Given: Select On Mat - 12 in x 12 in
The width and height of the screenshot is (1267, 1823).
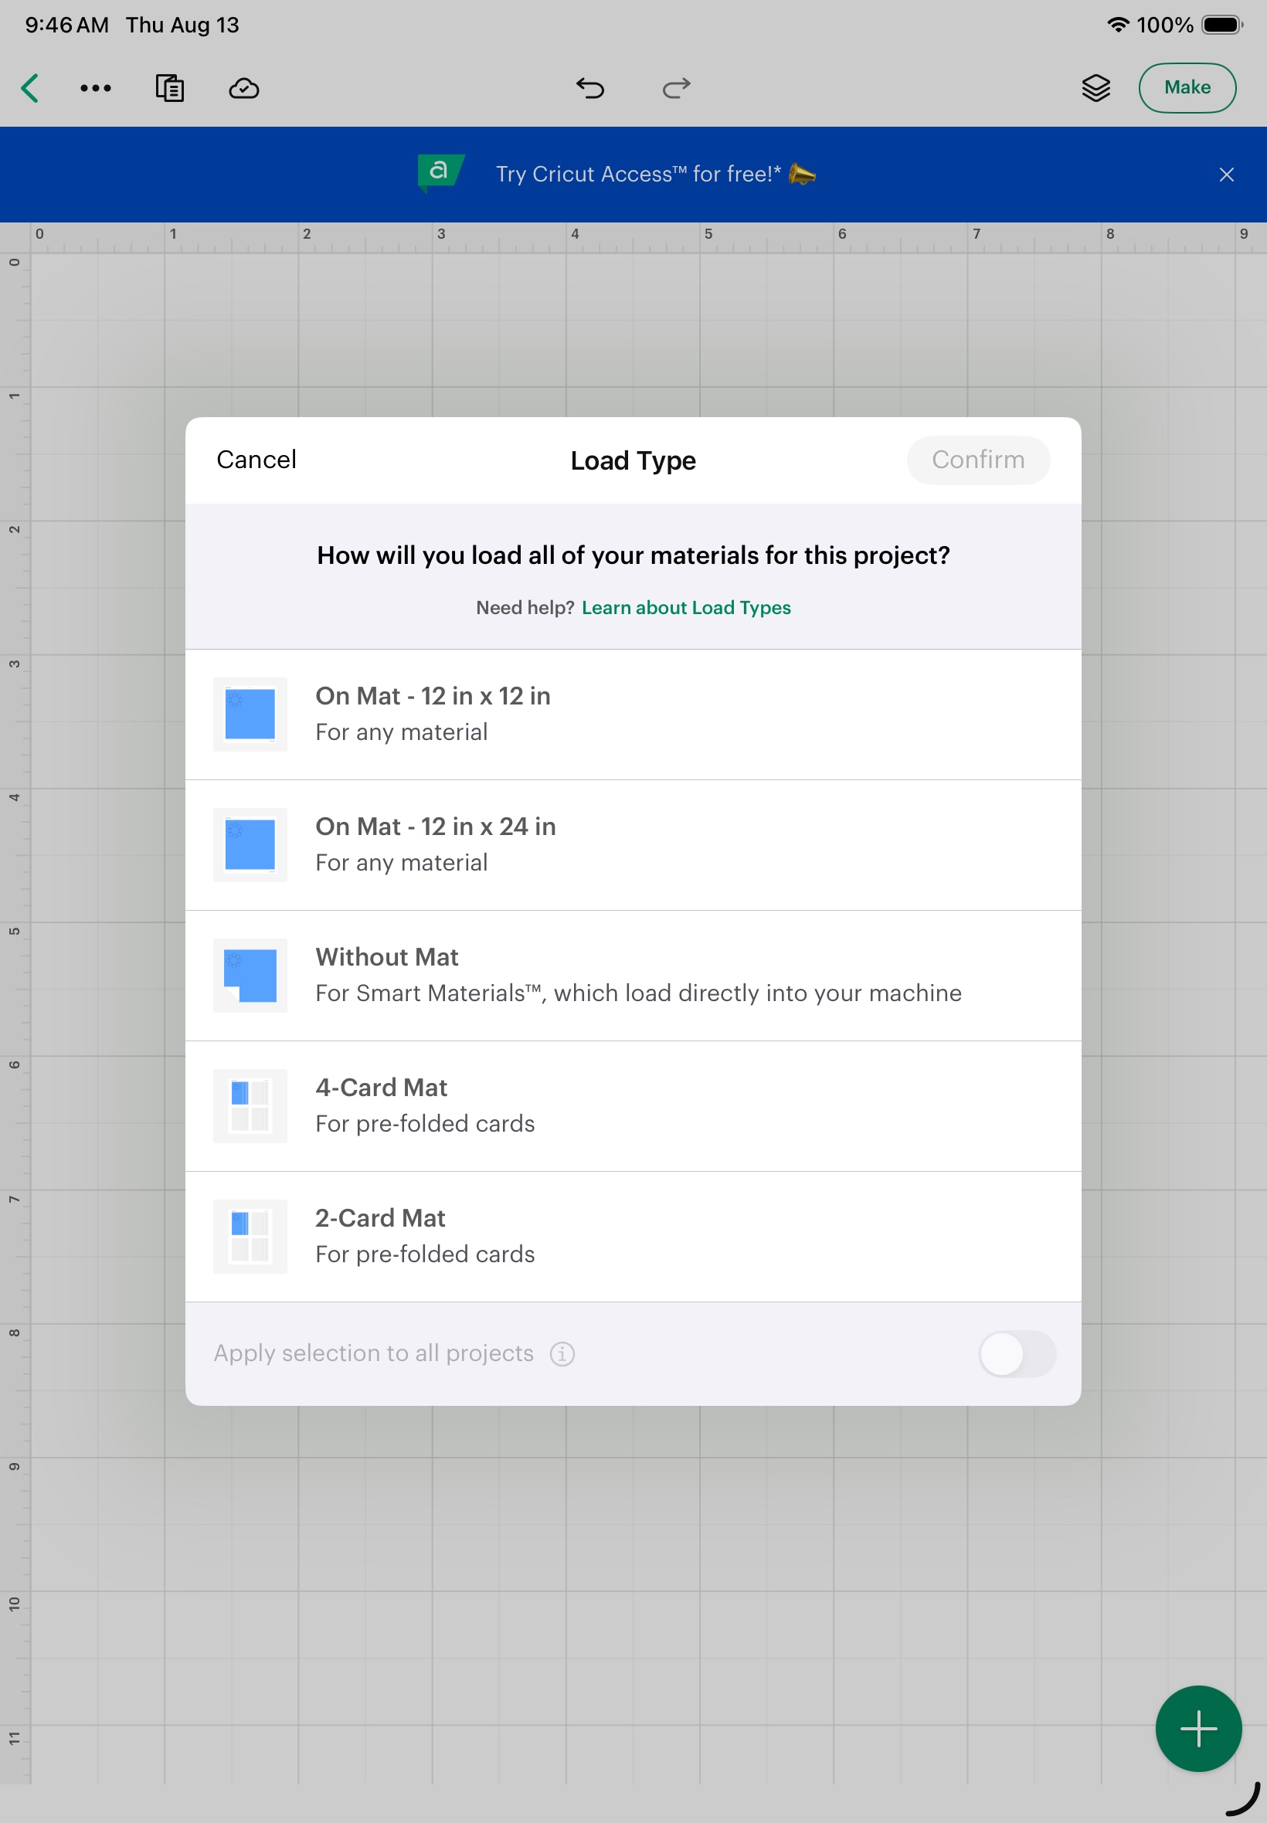Looking at the screenshot, I should [x=633, y=715].
